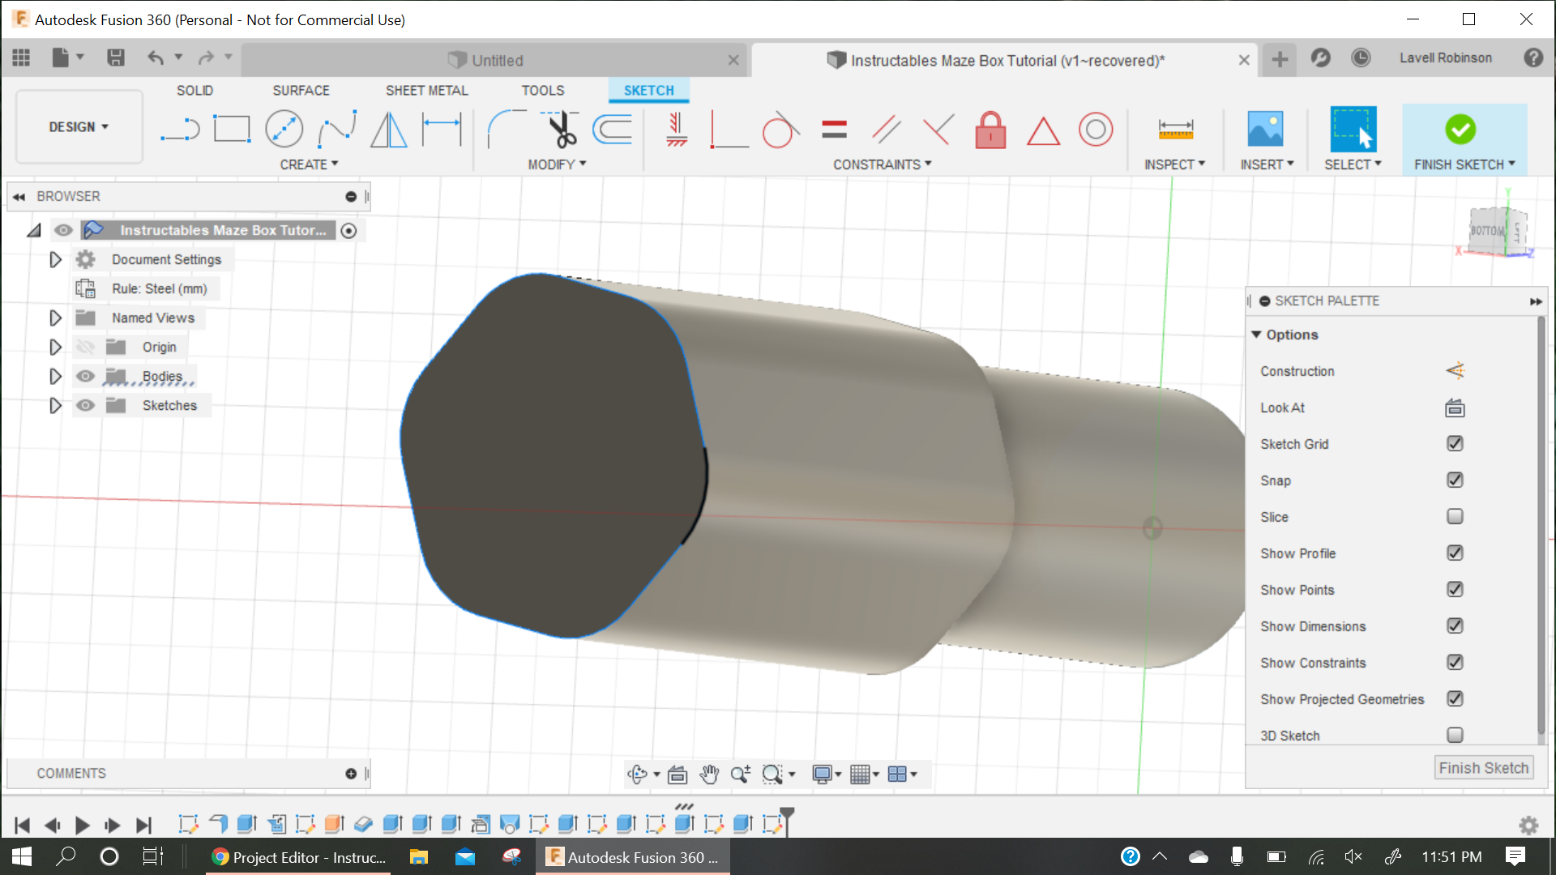Pick the Fit Point Spline tool
1556x875 pixels.
(337, 129)
